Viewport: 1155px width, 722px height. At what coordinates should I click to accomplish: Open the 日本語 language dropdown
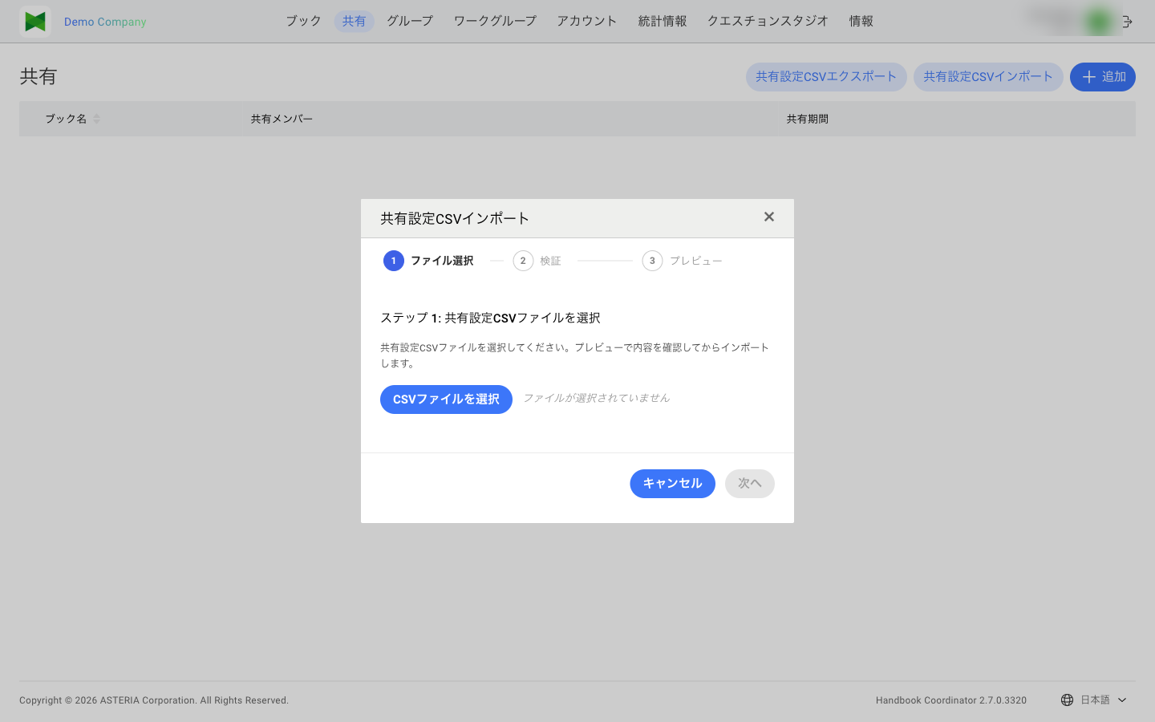(1095, 700)
